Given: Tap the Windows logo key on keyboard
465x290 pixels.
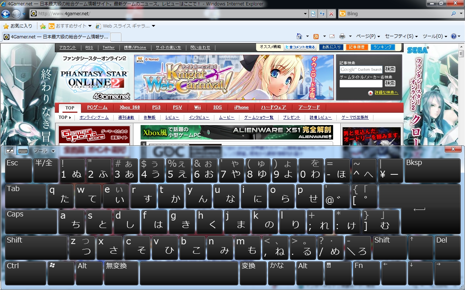Looking at the screenshot, I should point(61,273).
